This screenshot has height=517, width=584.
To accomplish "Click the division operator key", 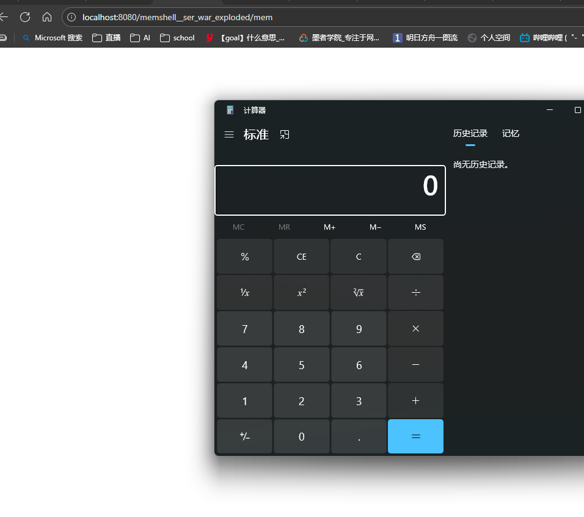I will [415, 293].
